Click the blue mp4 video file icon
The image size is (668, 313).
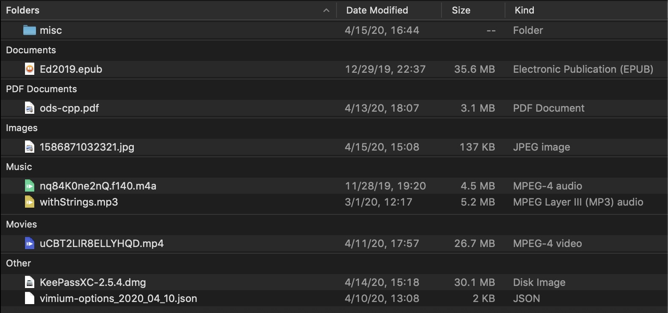pyautogui.click(x=29, y=243)
